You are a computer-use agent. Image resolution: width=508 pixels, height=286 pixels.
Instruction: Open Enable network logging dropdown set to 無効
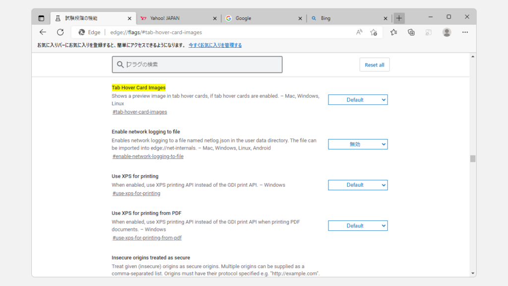pyautogui.click(x=358, y=144)
